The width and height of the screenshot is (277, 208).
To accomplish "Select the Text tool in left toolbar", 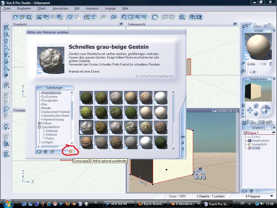I will tap(6, 42).
